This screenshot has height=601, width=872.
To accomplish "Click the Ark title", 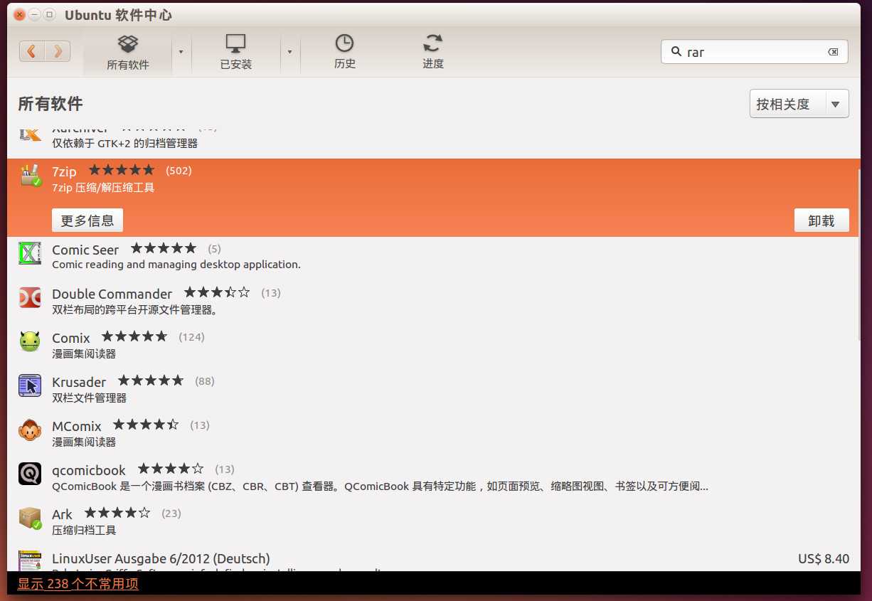I will tap(62, 514).
